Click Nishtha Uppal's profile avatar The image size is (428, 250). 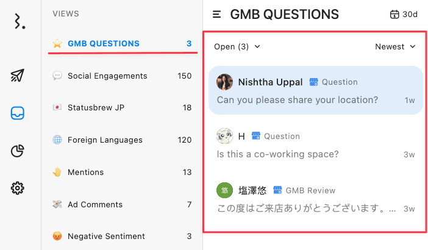coord(225,82)
